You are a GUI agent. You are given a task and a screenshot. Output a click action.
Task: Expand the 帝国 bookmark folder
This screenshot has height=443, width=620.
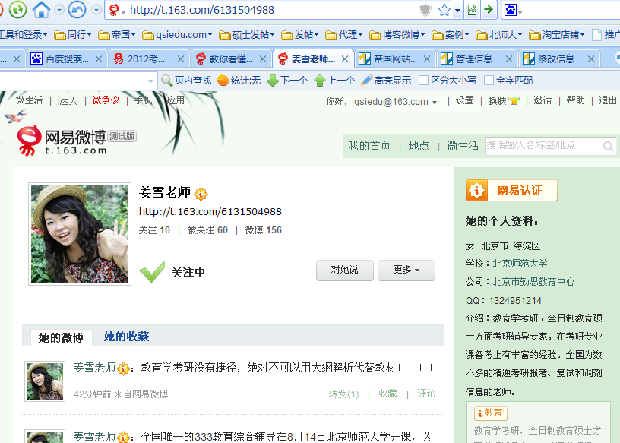pos(117,35)
